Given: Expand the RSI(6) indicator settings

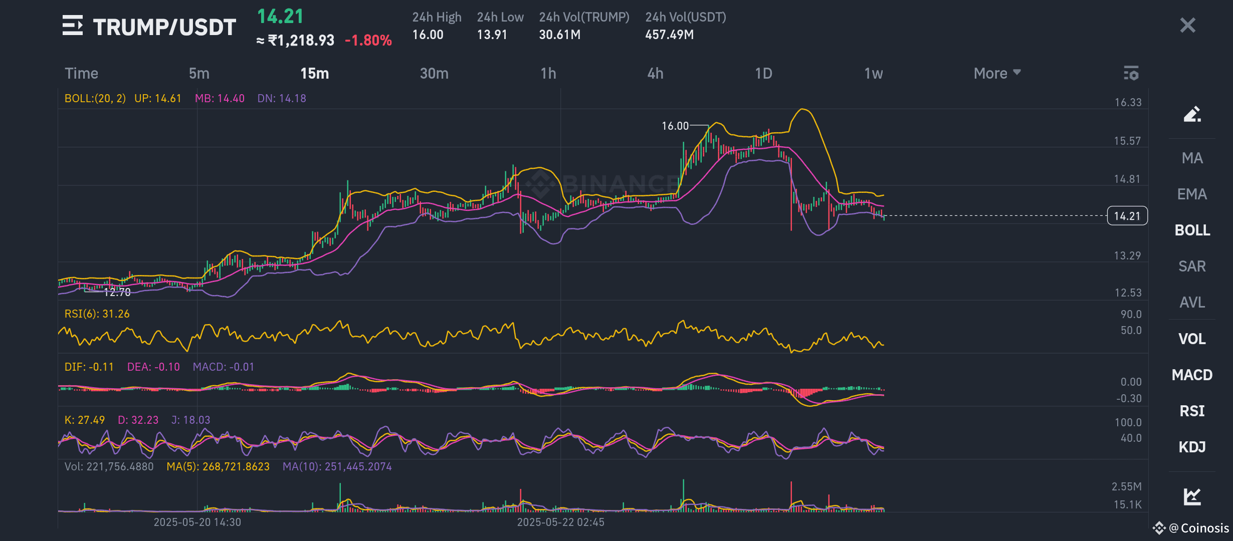Looking at the screenshot, I should click(x=96, y=314).
